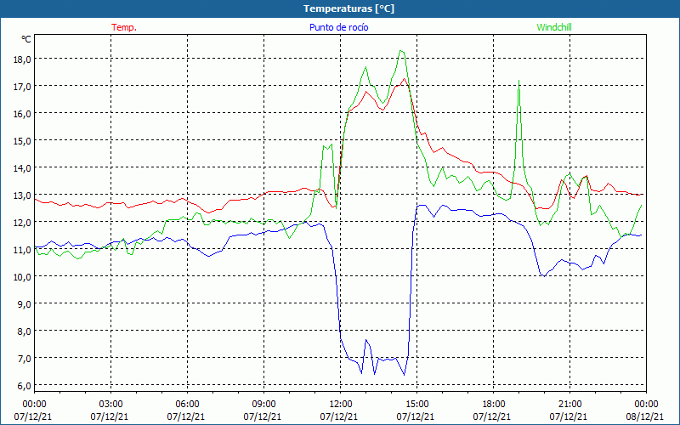
Task: Click the 9,0 y-axis value
Action: pyautogui.click(x=25, y=304)
